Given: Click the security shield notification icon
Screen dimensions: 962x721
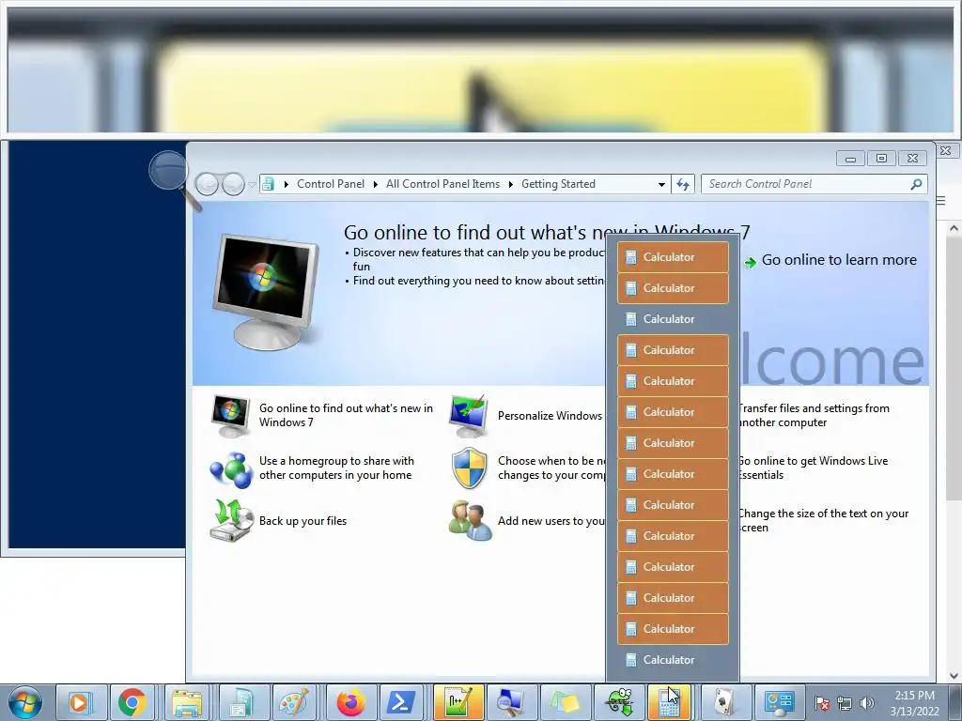Looking at the screenshot, I should pyautogui.click(x=470, y=468).
